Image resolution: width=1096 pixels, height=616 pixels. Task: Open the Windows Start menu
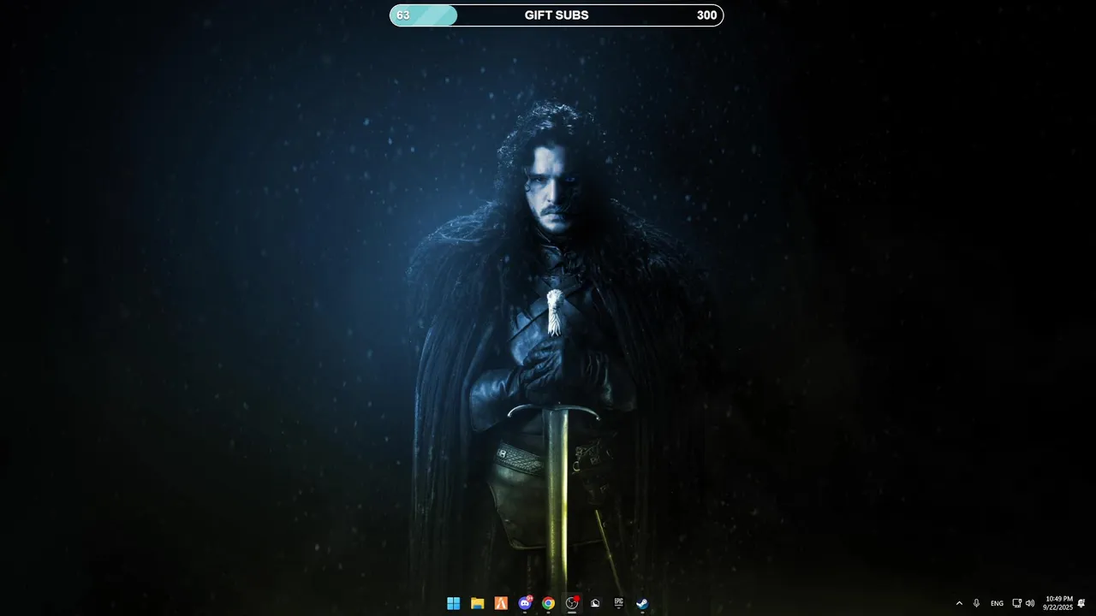point(454,603)
